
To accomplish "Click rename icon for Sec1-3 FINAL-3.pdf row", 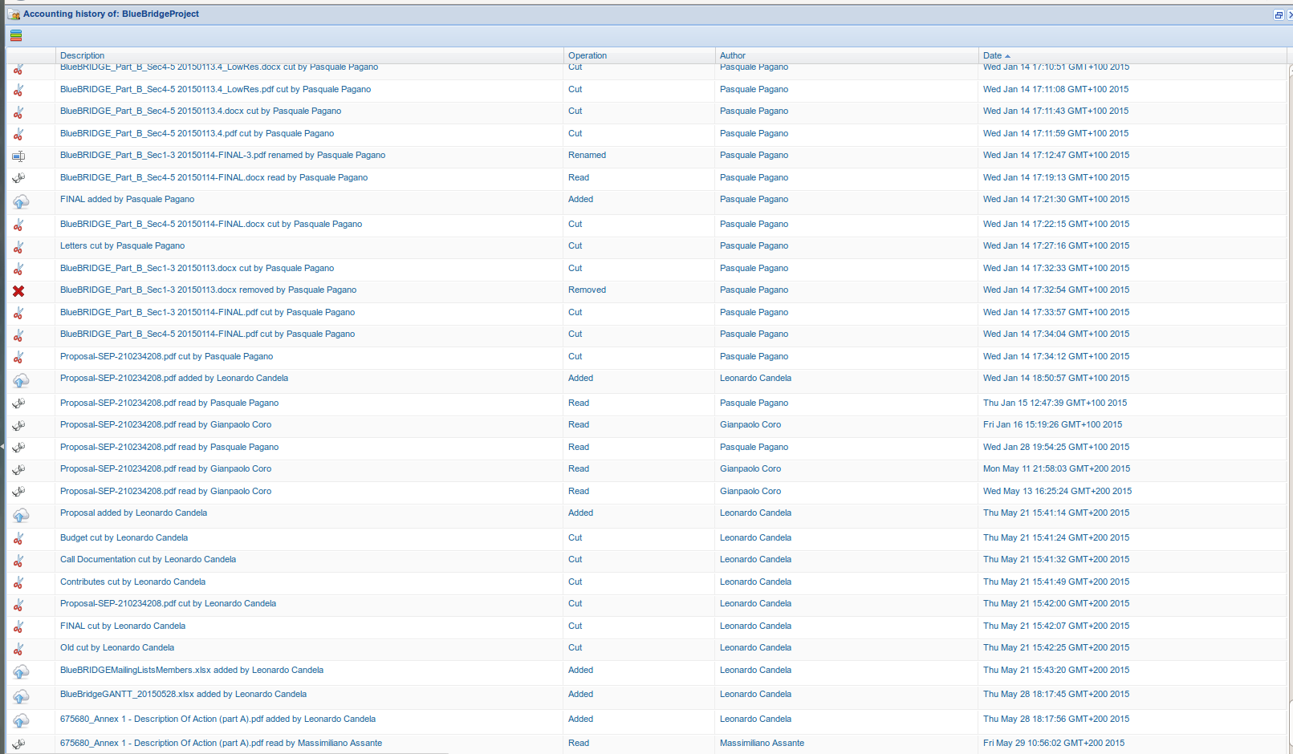I will click(18, 156).
